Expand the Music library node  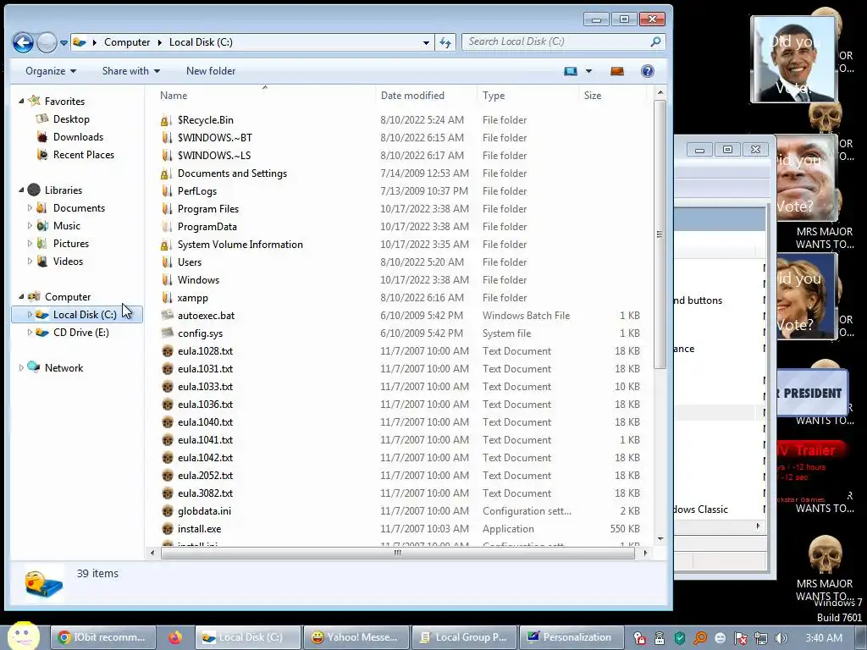[x=30, y=225]
